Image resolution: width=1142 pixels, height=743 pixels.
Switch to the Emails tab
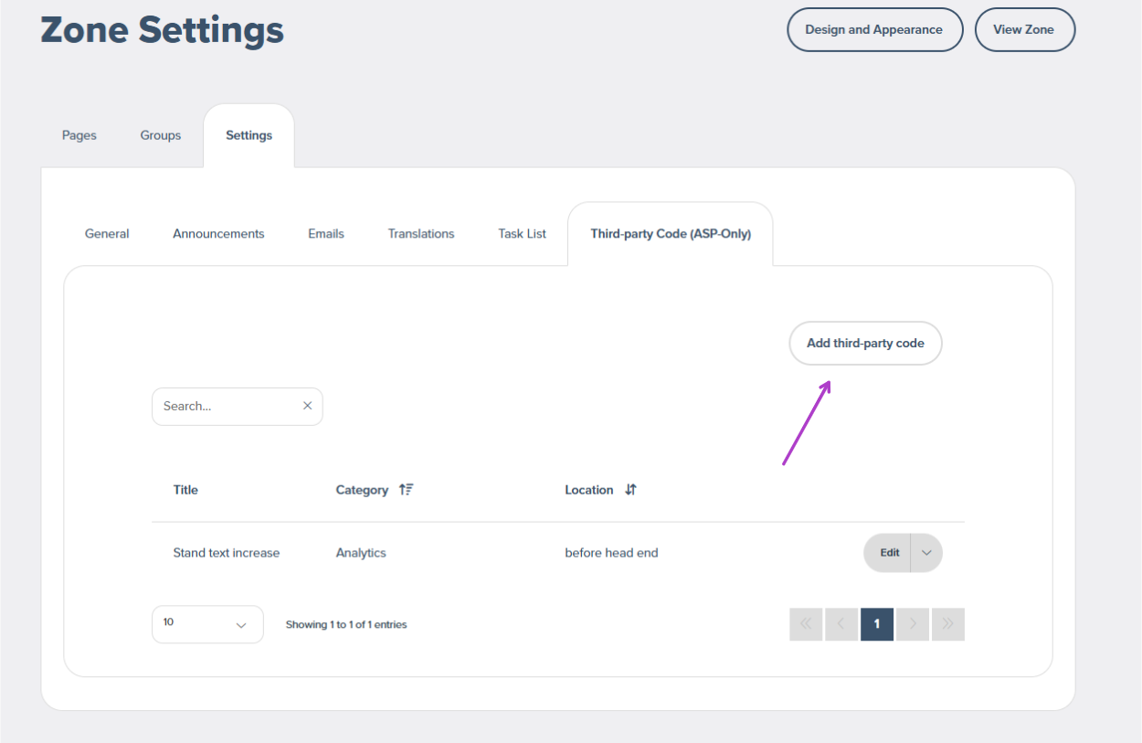325,233
